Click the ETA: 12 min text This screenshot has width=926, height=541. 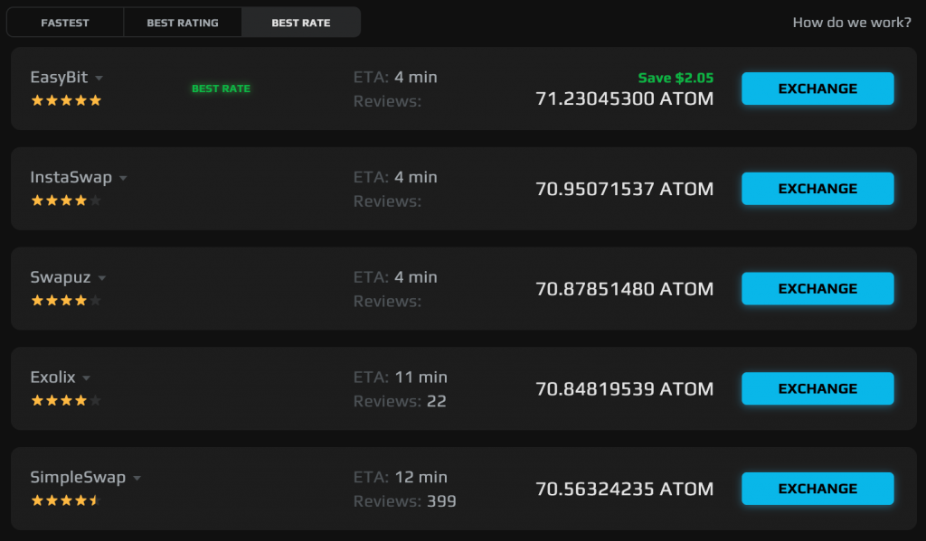click(x=400, y=477)
